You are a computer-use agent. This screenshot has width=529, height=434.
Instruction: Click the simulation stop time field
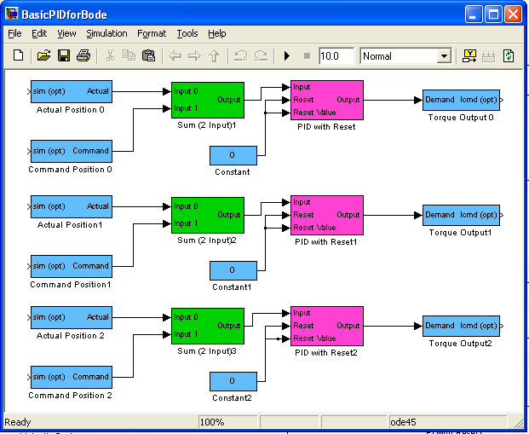[x=336, y=56]
